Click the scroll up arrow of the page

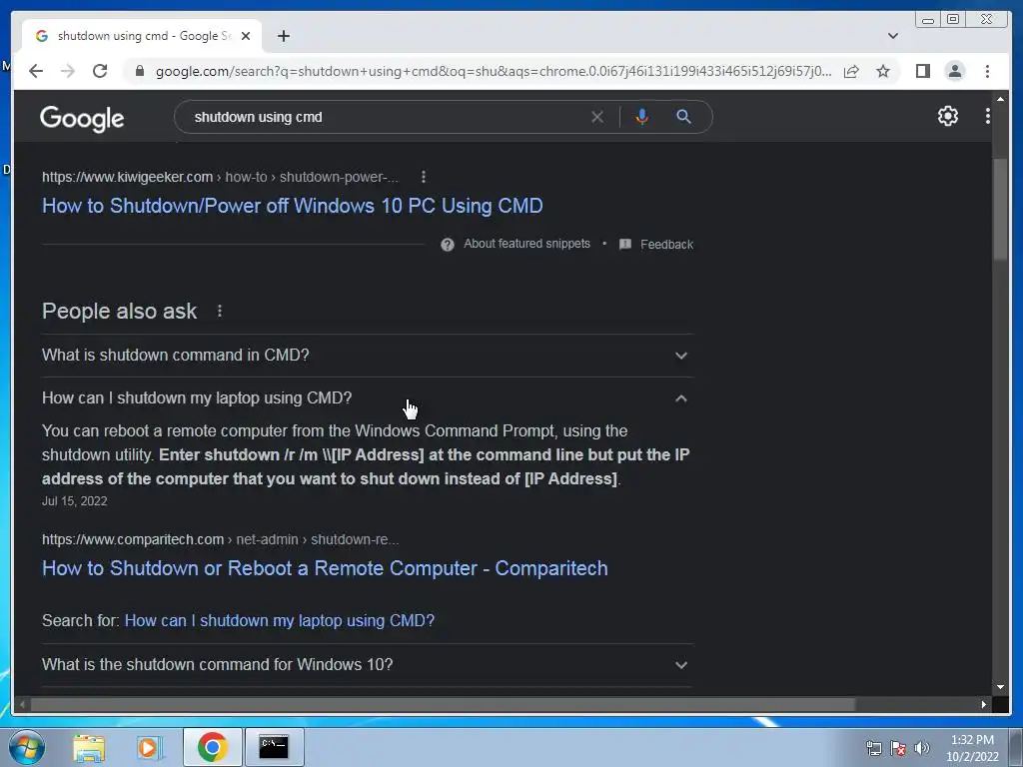(x=1001, y=99)
